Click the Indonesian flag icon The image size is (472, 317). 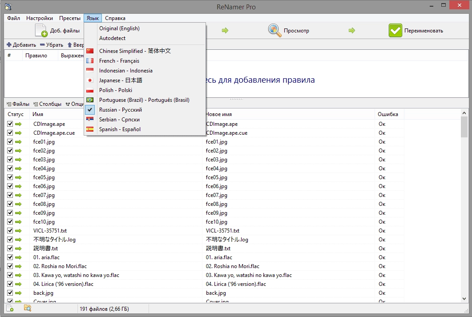coord(90,71)
